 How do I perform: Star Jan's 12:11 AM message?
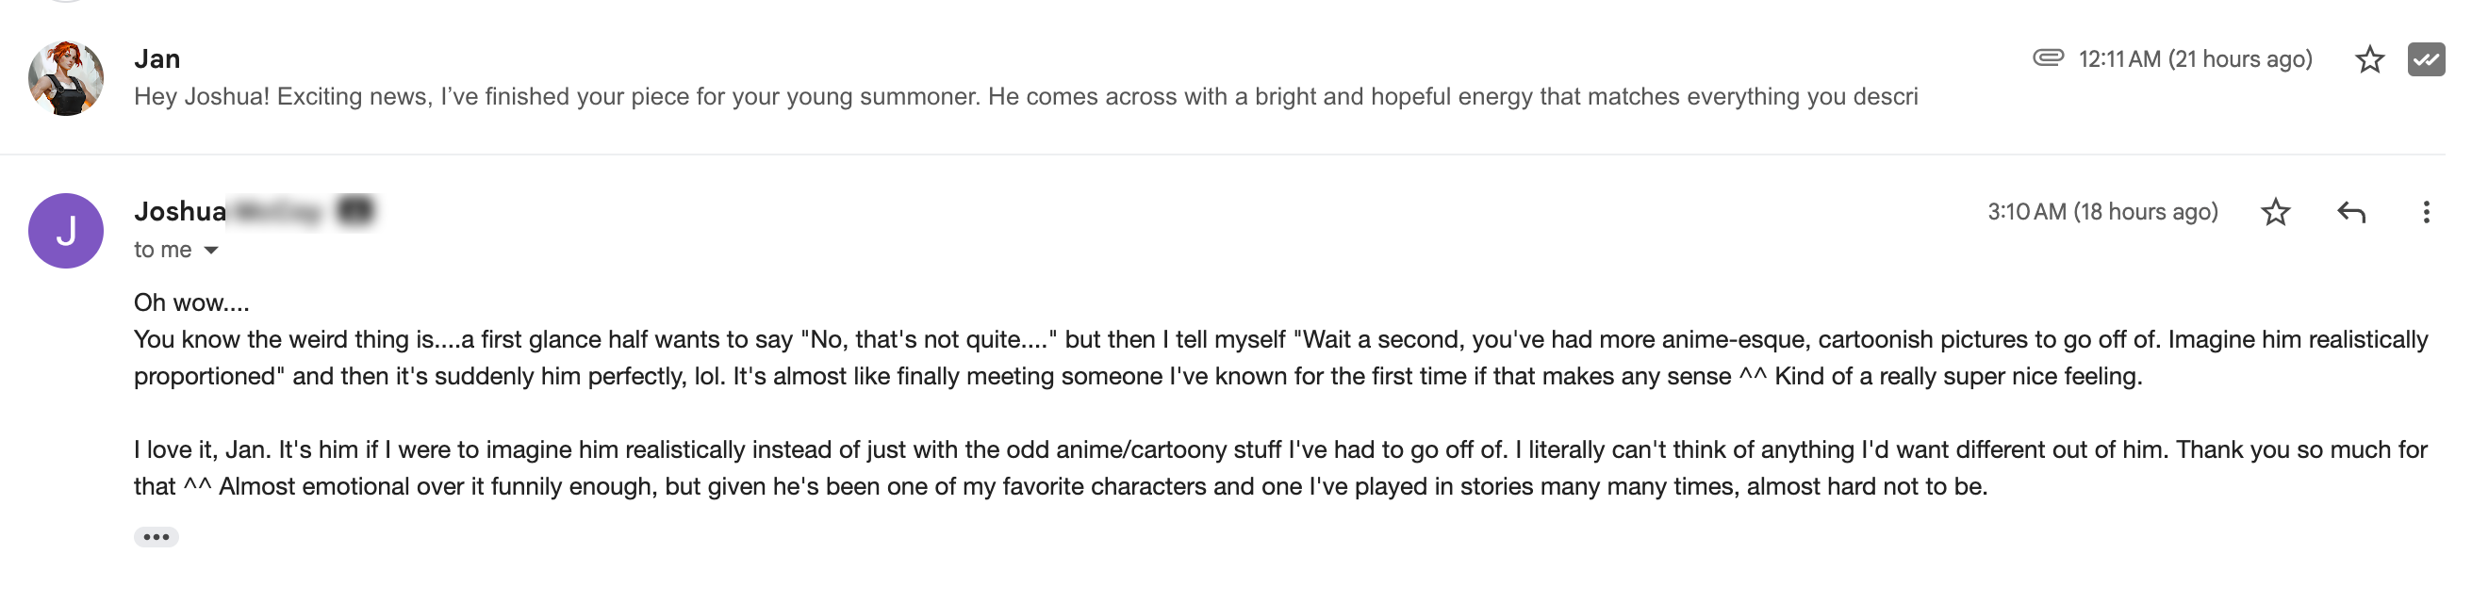pos(2369,59)
